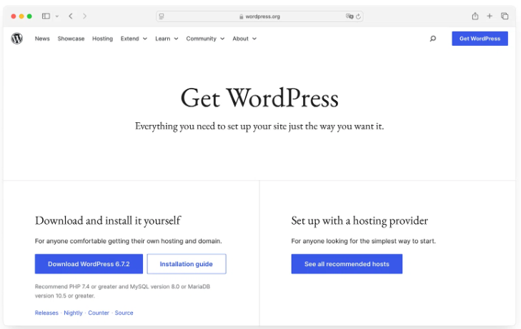Click the page settings icon in address bar
This screenshot has width=521, height=329.
pyautogui.click(x=162, y=16)
